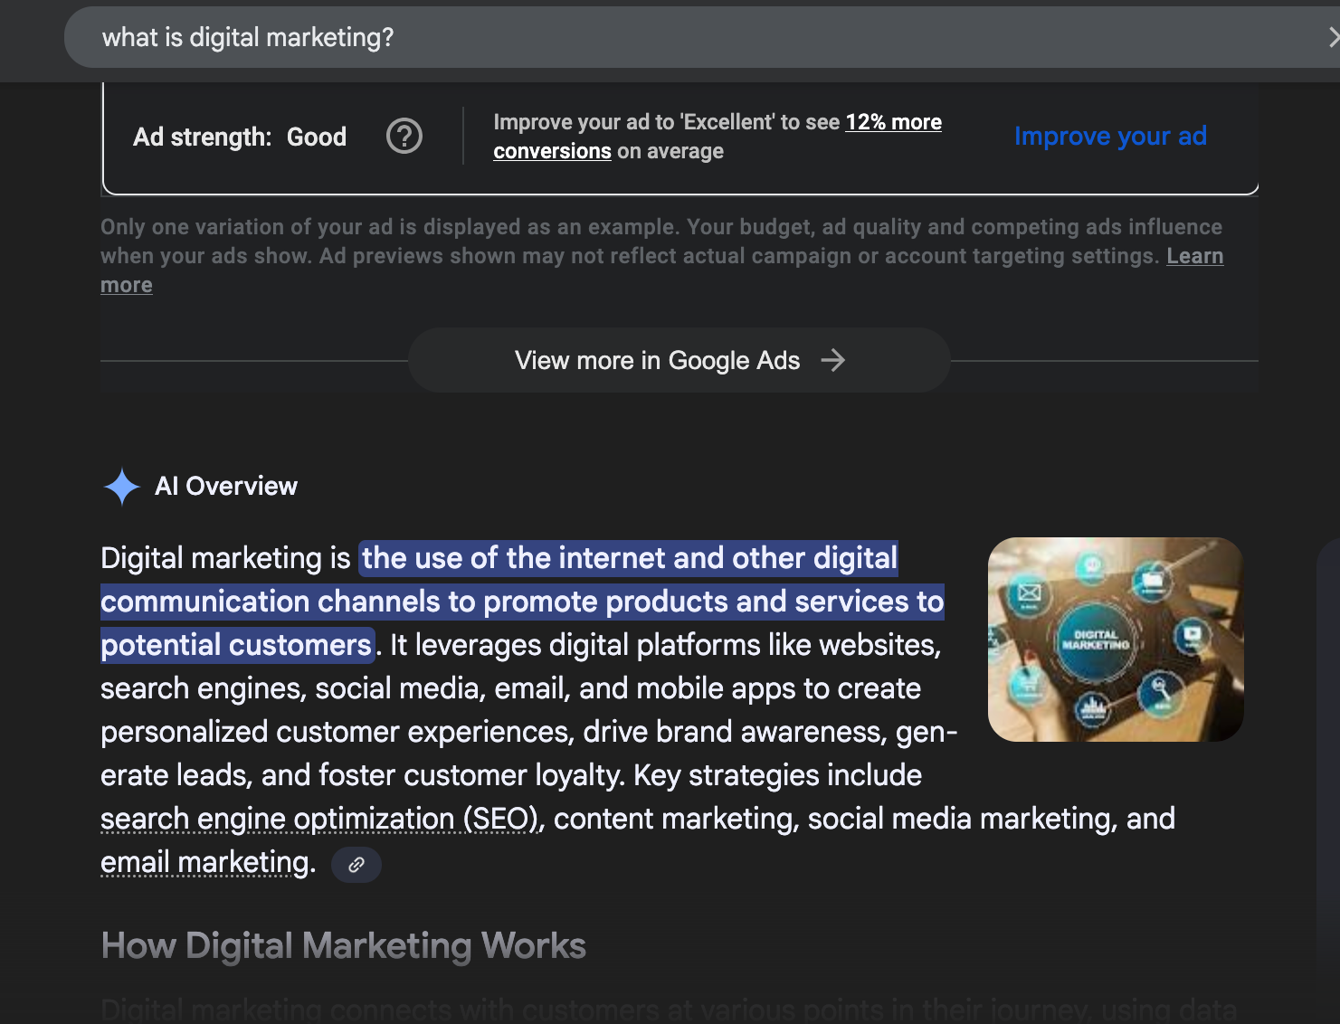The width and height of the screenshot is (1340, 1024).
Task: Focus the 'what is digital marketing?' search field
Action: pos(701,37)
